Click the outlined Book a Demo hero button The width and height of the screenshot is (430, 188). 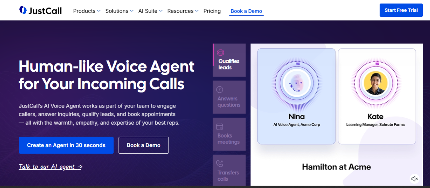[x=144, y=145]
